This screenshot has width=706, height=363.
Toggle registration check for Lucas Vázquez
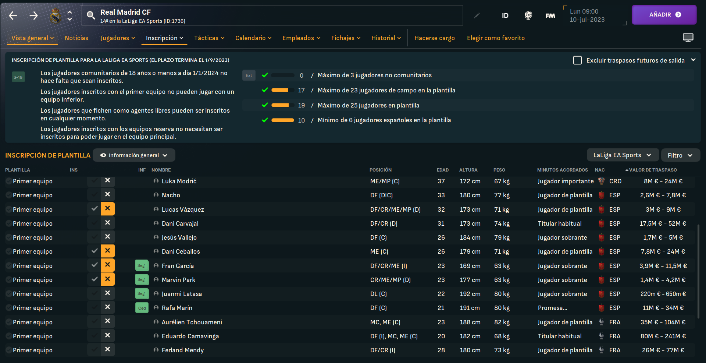click(x=94, y=209)
